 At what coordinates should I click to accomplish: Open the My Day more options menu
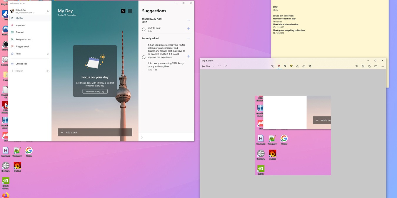tap(130, 11)
